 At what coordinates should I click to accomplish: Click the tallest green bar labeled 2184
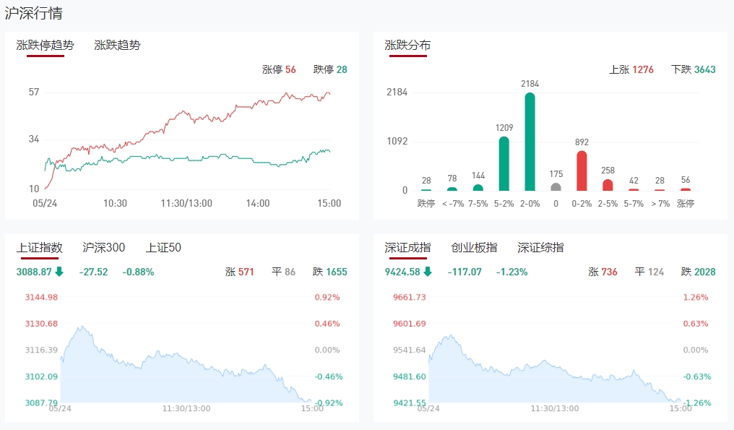click(x=530, y=142)
